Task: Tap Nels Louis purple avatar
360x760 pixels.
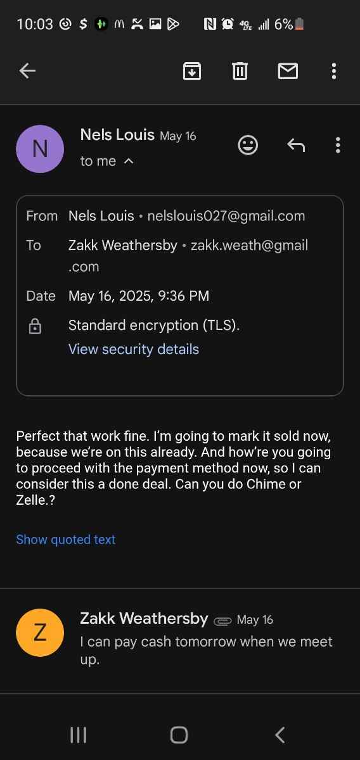Action: pos(40,149)
